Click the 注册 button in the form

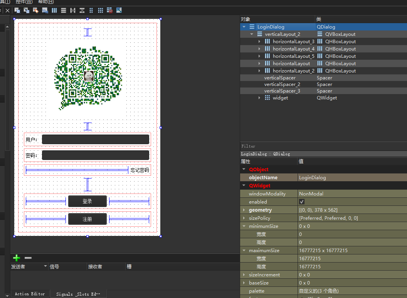(87, 219)
